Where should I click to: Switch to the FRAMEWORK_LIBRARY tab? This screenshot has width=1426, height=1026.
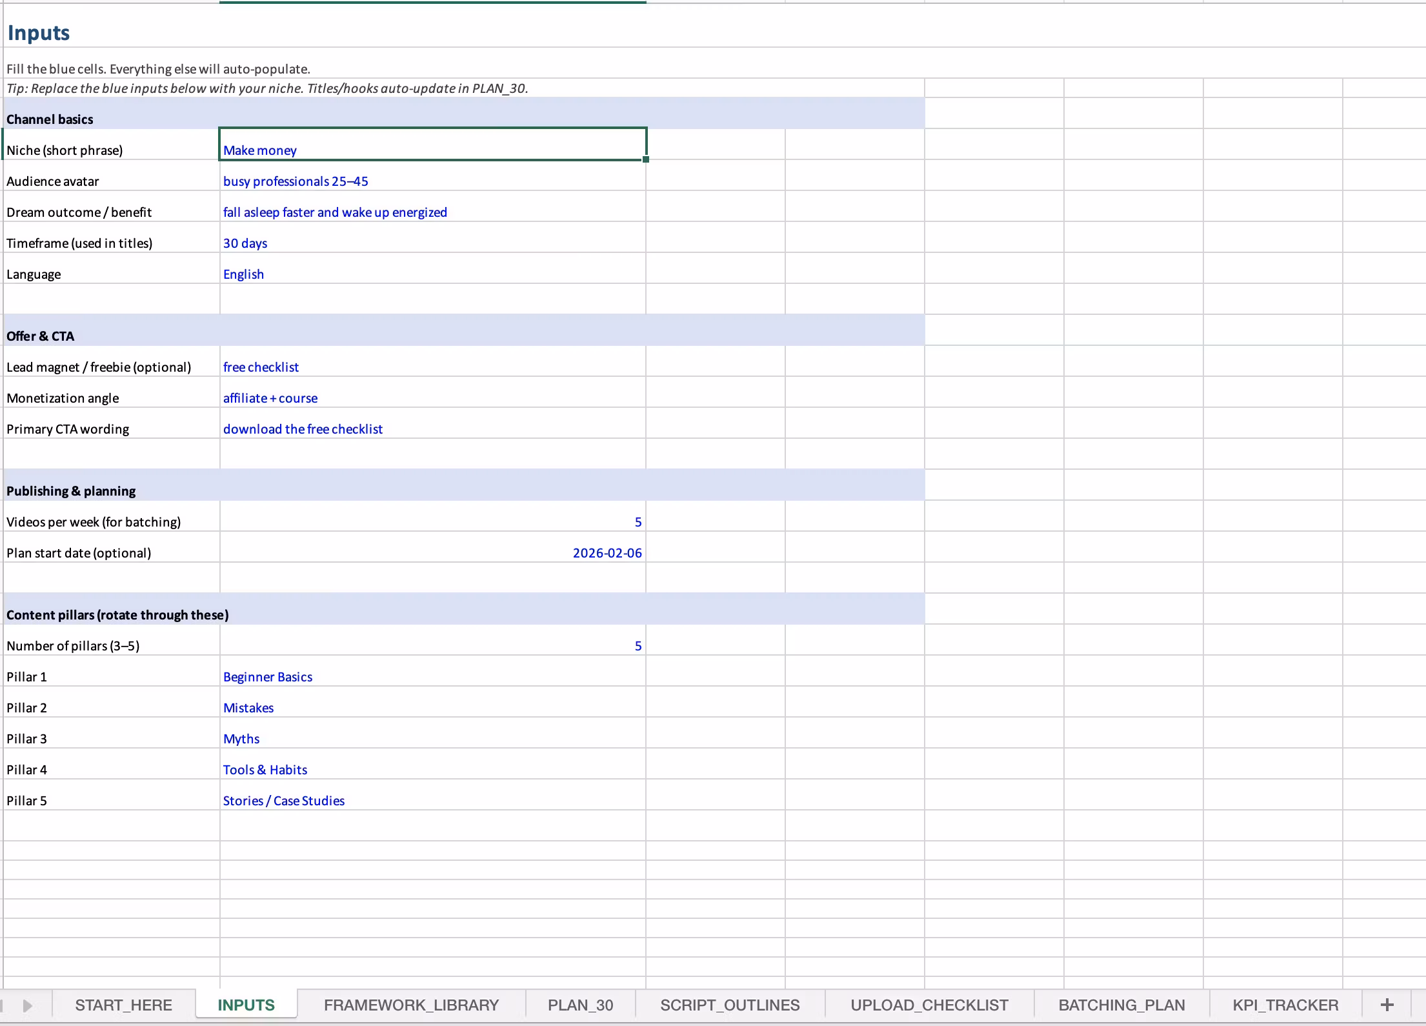(x=411, y=1005)
